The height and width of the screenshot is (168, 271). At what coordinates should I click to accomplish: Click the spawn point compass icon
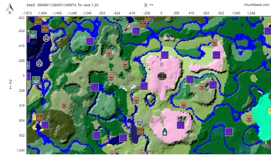[162, 76]
